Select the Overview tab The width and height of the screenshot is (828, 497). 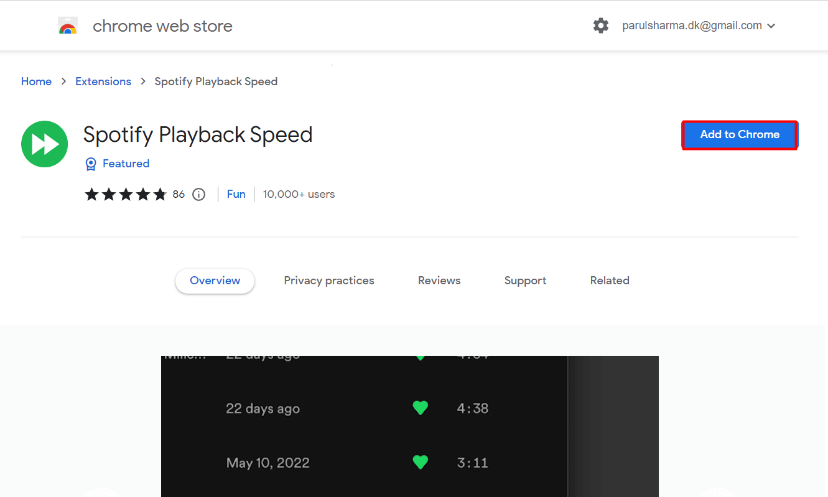(215, 281)
